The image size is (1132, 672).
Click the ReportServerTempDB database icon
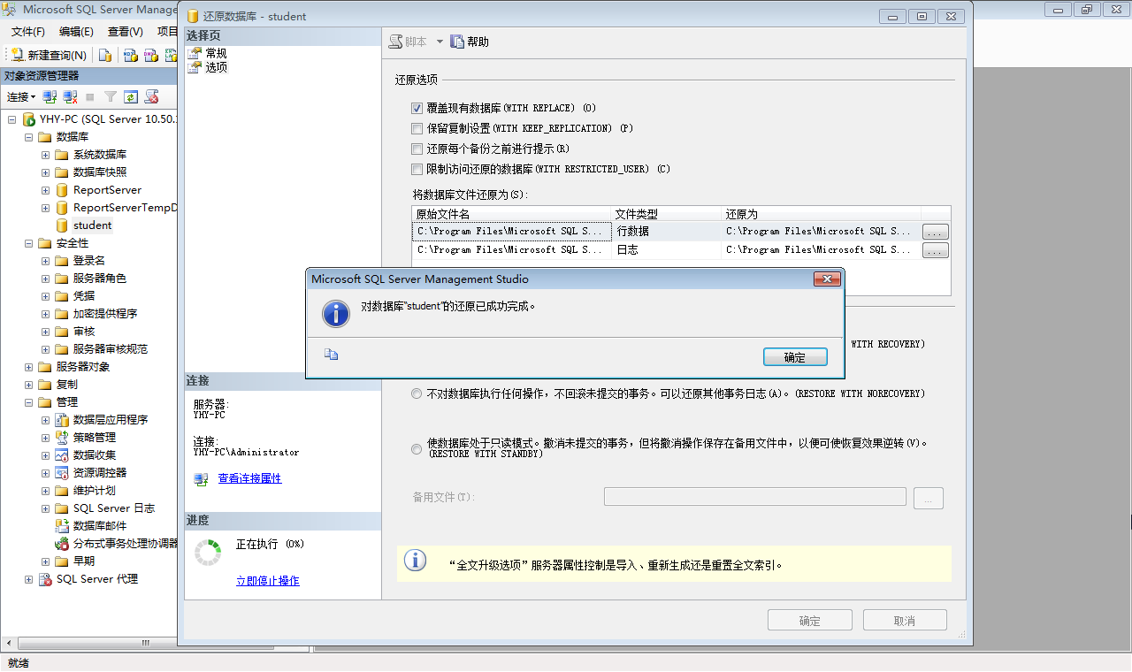62,208
